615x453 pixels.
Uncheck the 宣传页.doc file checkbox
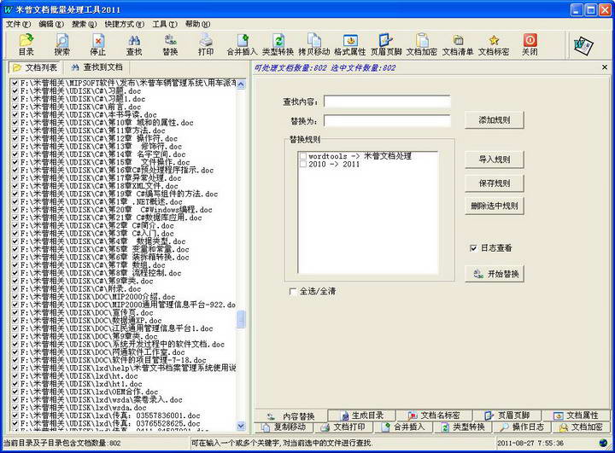(15, 313)
